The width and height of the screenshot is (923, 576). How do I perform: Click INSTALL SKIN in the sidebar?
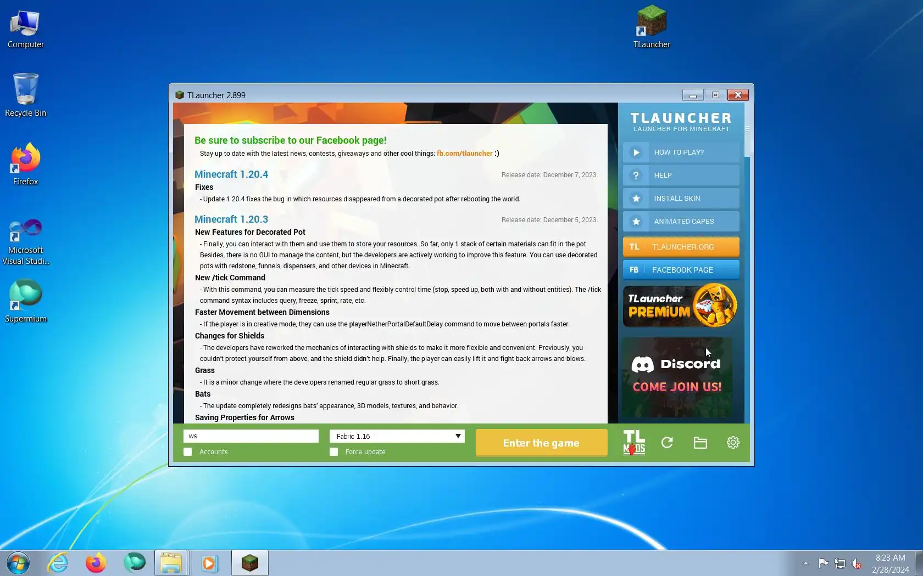681,199
